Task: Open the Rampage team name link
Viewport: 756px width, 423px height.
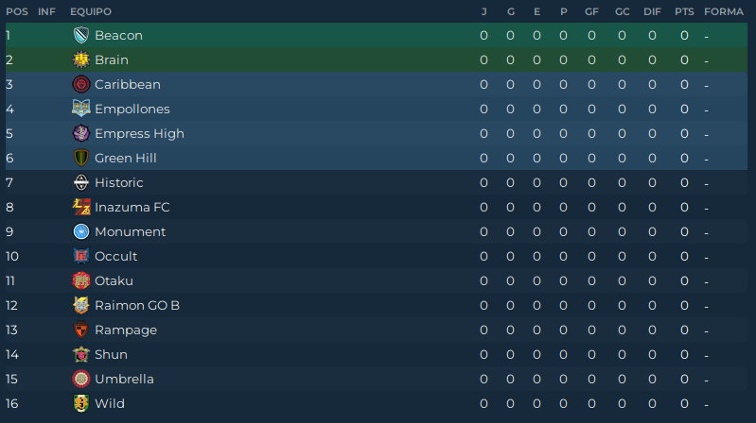Action: click(126, 330)
